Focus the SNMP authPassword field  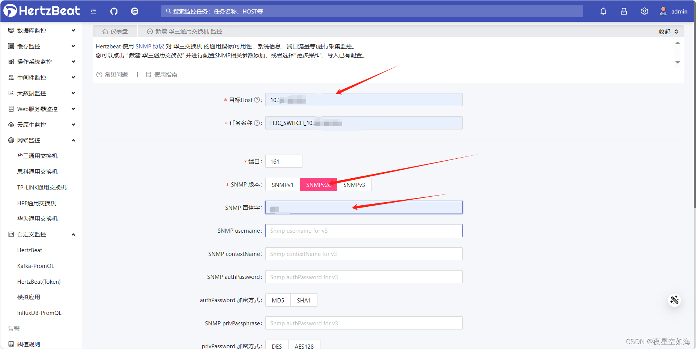(x=364, y=277)
